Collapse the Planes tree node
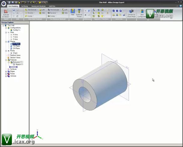 (6, 42)
